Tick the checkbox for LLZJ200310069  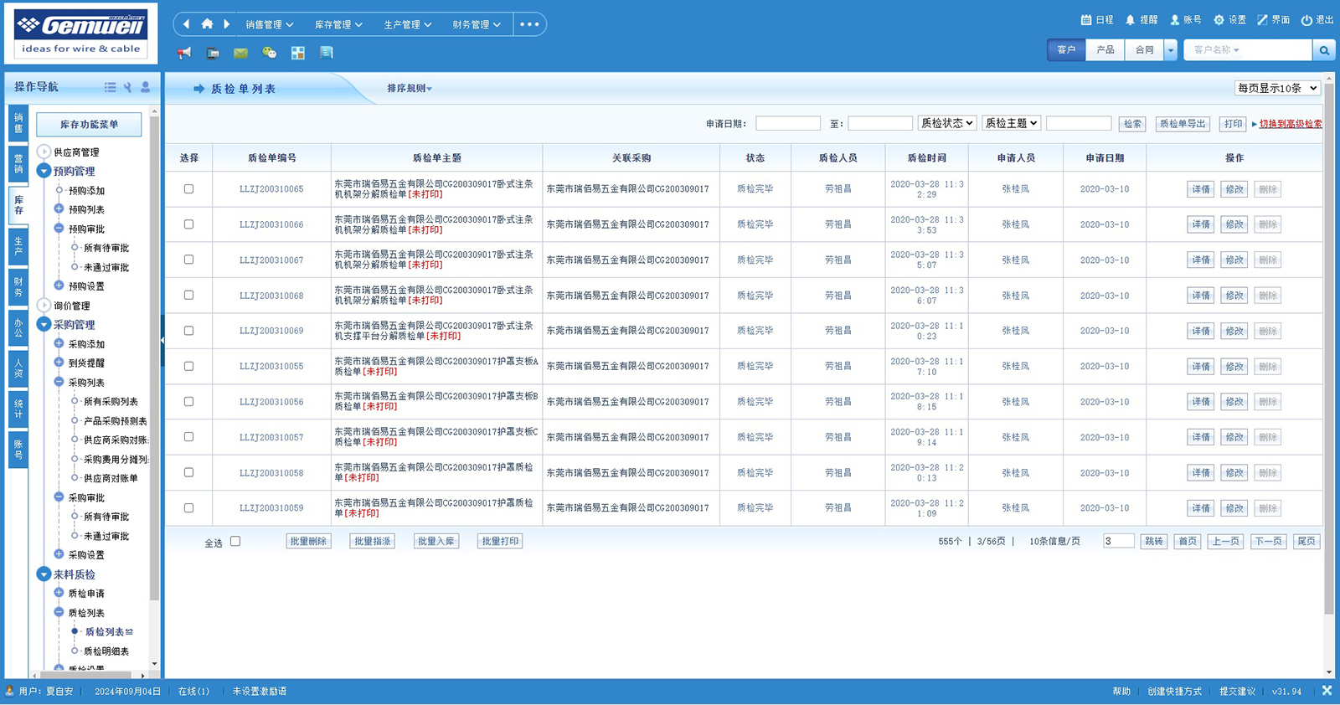(188, 331)
